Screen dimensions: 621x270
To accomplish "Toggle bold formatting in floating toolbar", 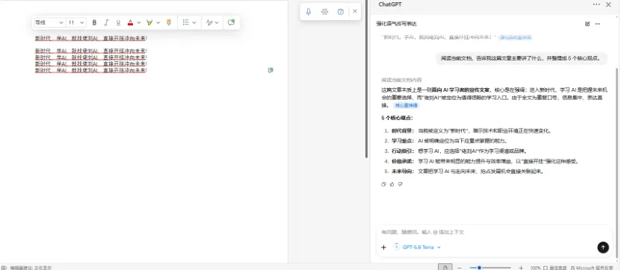I will click(x=94, y=22).
